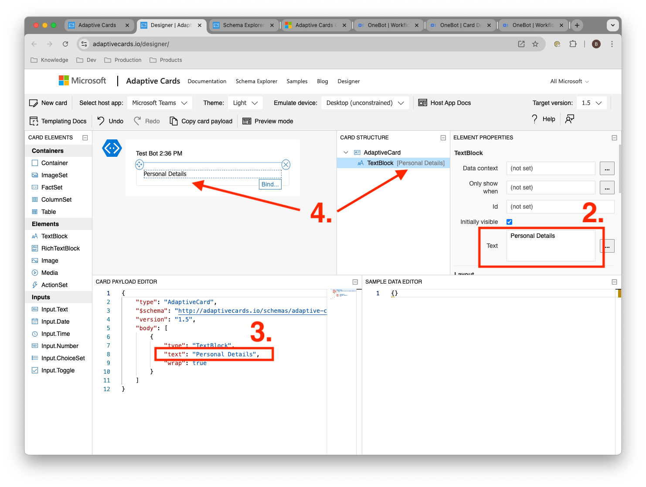Pick the ColumnSet element icon
Screen dimensions: 646x487
(35, 200)
